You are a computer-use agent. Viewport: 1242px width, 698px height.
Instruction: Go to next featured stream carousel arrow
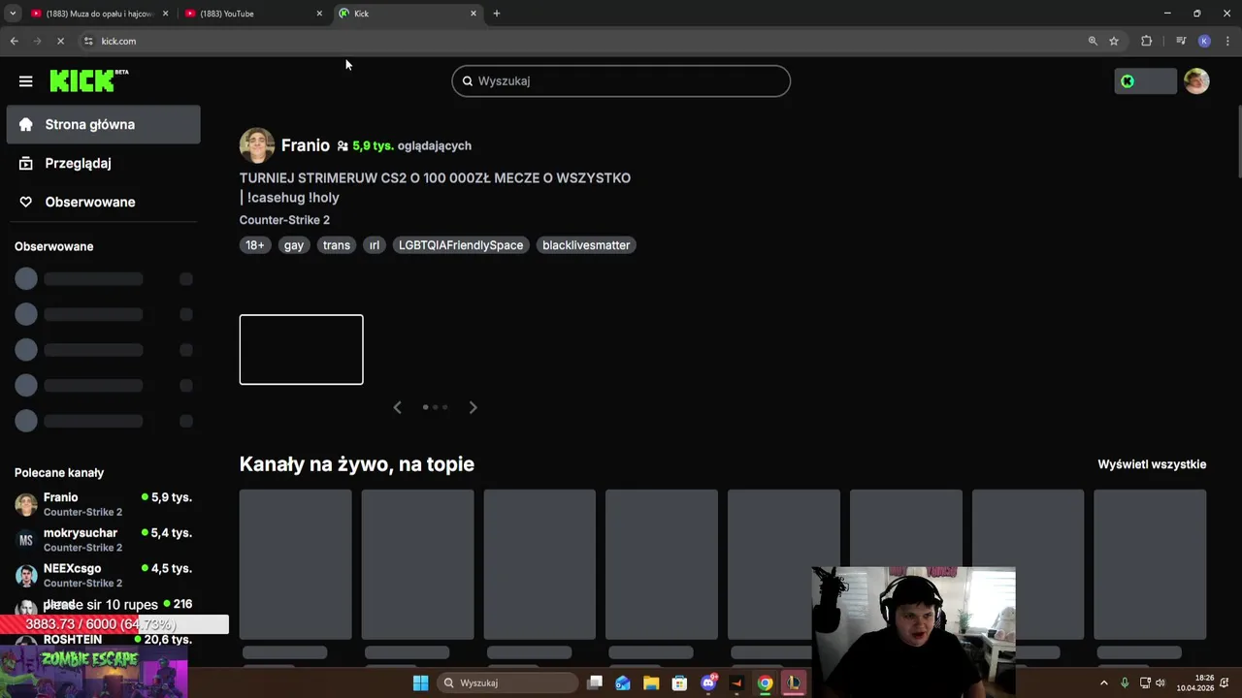(x=473, y=407)
